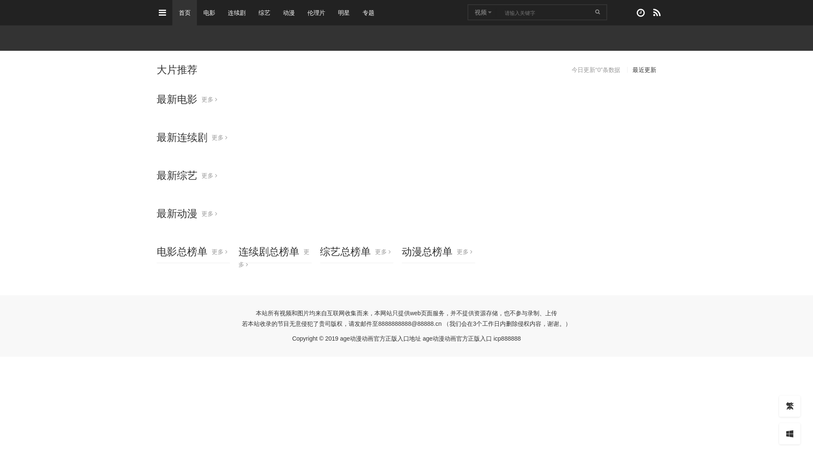Open the 视频 search type dropdown
This screenshot has height=457, width=813.
click(483, 13)
